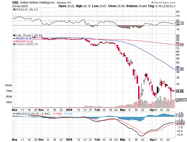Click the RSI 38.13 value tag on right axis
The height and width of the screenshot is (142, 187).
pyautogui.click(x=180, y=23)
